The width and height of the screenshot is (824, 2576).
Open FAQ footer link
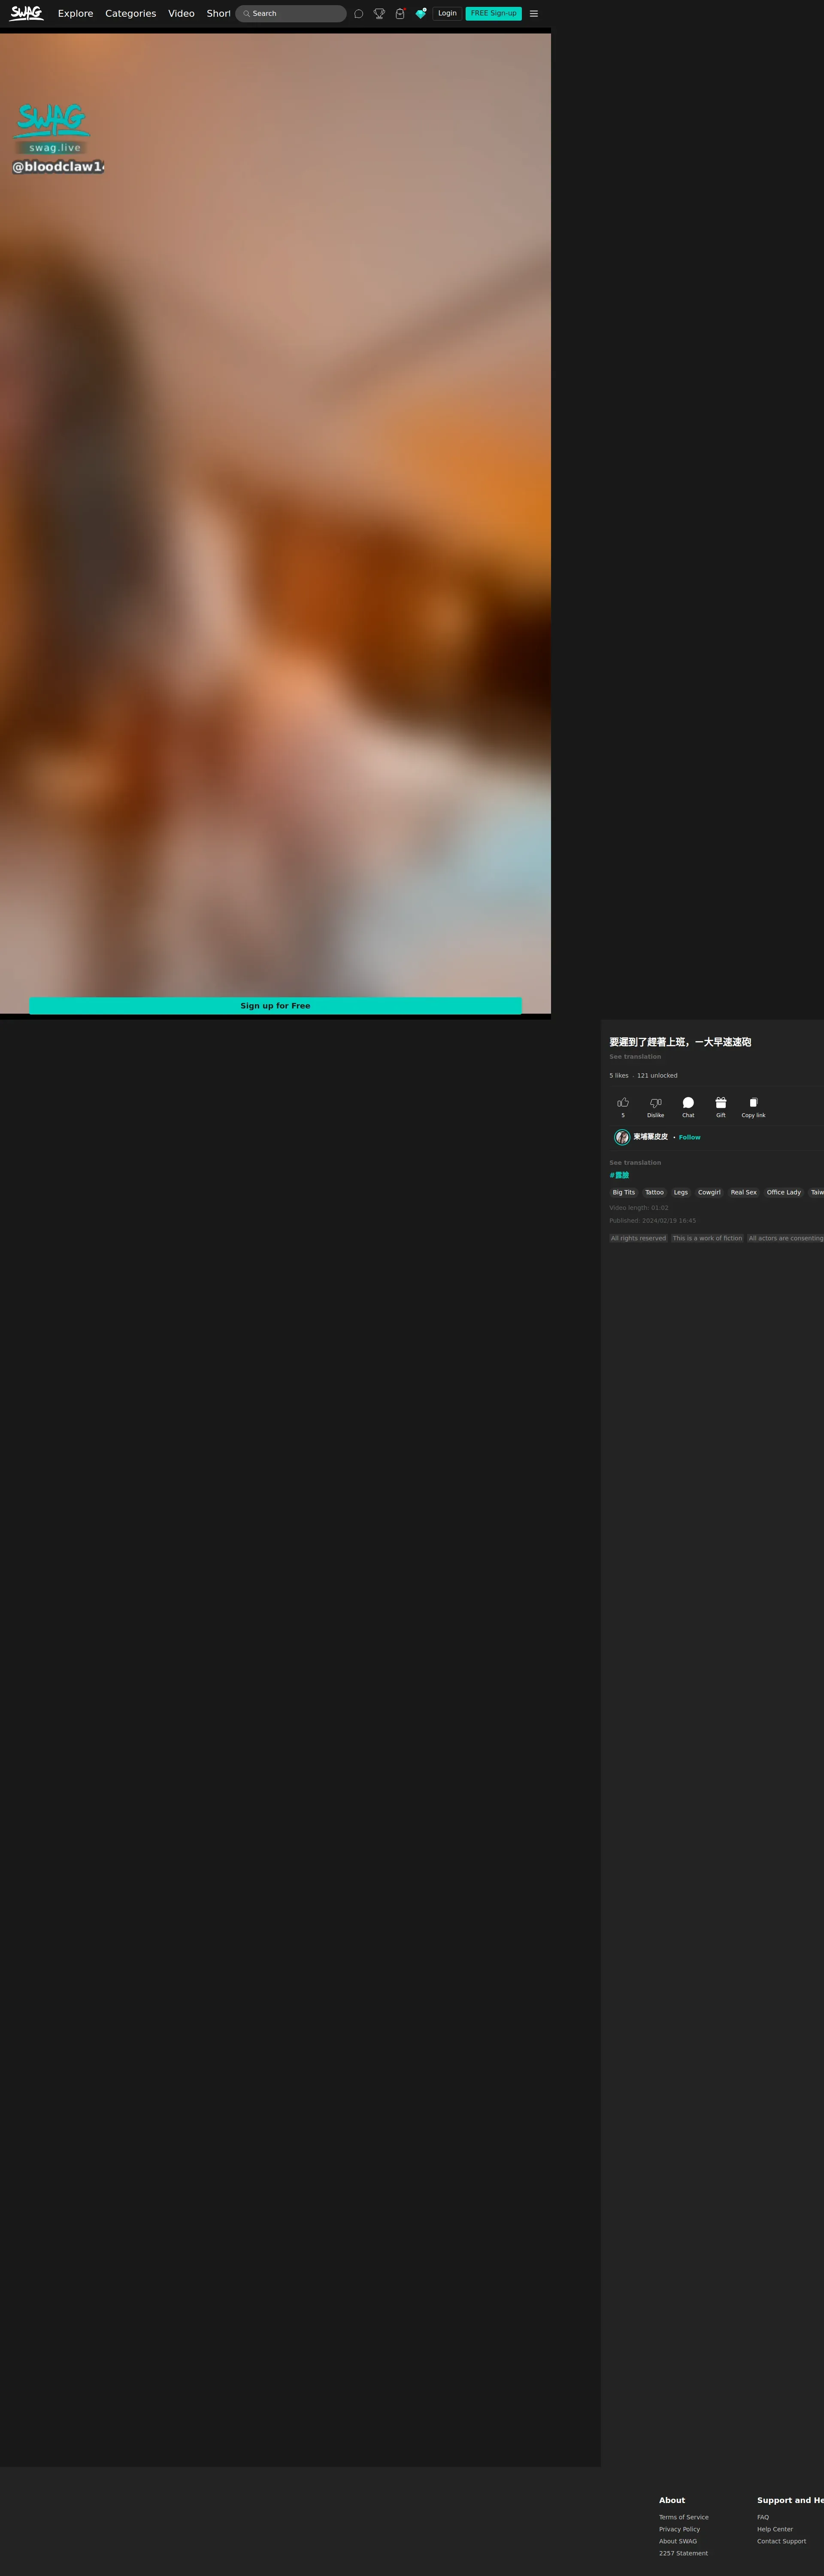point(763,2517)
